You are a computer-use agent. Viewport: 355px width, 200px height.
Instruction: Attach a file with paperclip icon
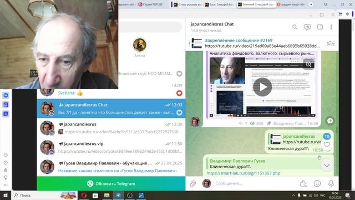[x=193, y=184]
